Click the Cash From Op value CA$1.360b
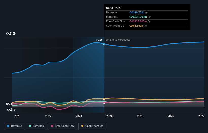The height and width of the screenshot is (133, 208). coord(136,26)
